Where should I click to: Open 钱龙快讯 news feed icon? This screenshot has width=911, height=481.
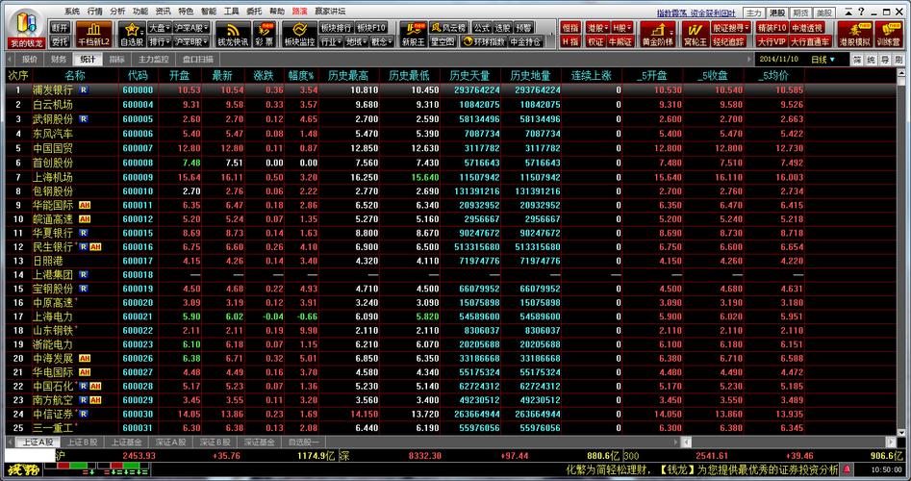click(233, 36)
